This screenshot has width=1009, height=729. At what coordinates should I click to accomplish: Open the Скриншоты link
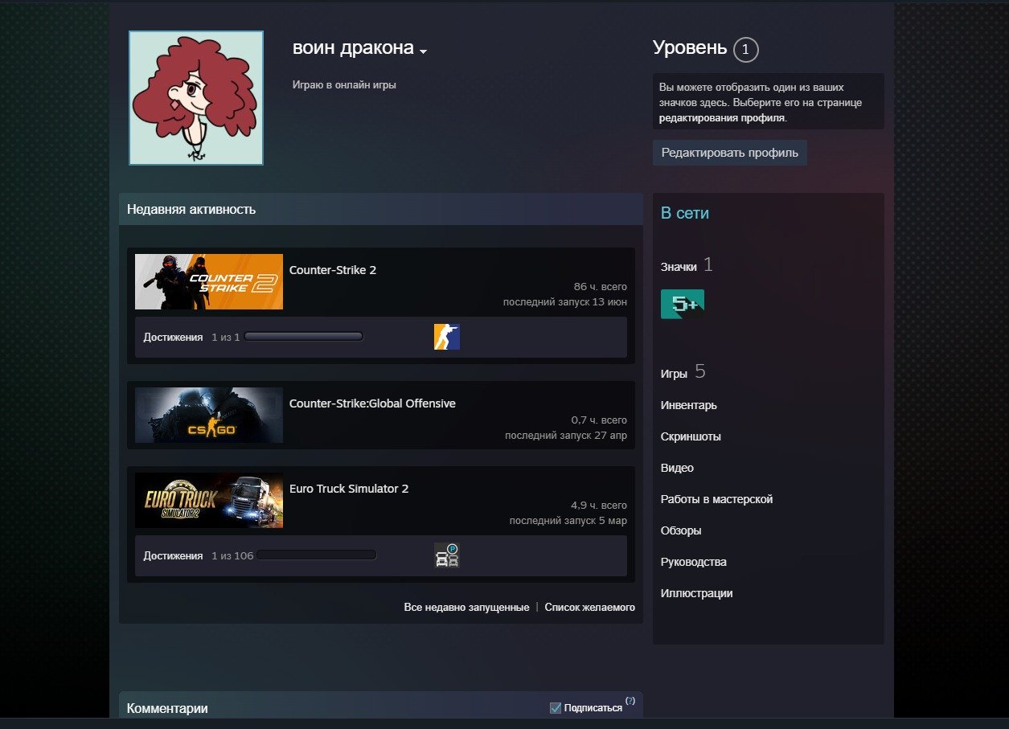click(x=691, y=436)
